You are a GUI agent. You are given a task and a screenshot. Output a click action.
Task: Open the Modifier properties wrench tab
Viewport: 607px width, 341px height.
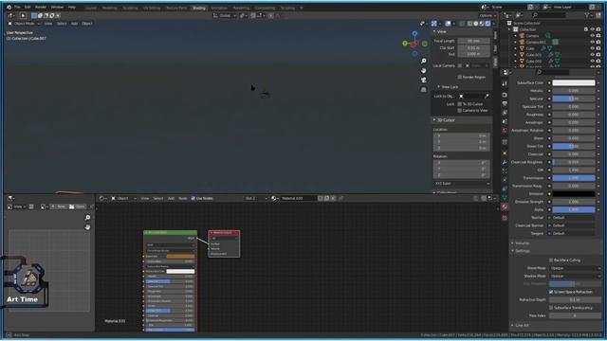click(505, 162)
